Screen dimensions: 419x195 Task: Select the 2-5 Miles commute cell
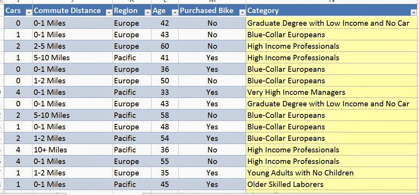pos(72,46)
